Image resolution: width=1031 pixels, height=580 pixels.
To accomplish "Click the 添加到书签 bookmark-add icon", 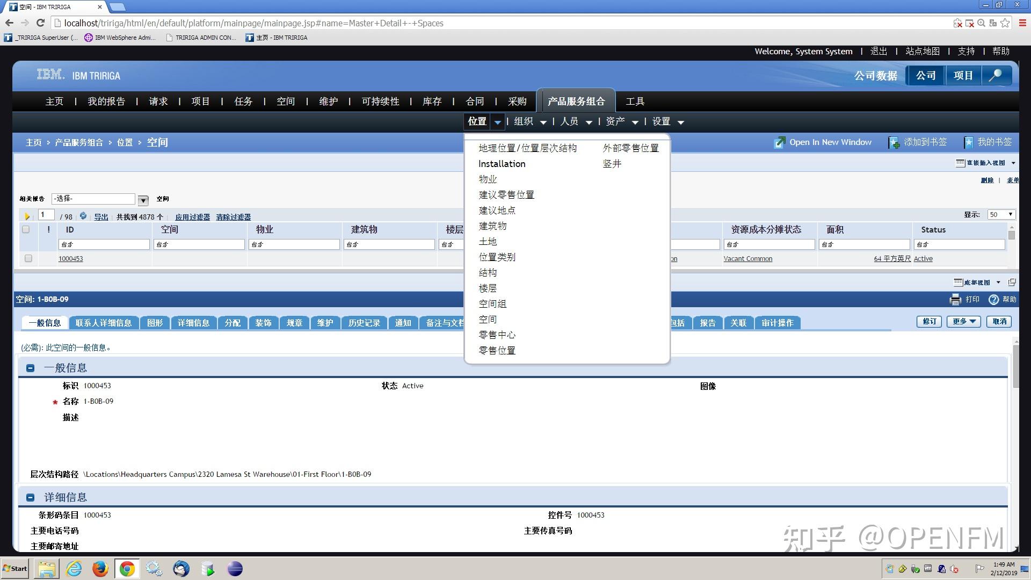I will pos(894,142).
